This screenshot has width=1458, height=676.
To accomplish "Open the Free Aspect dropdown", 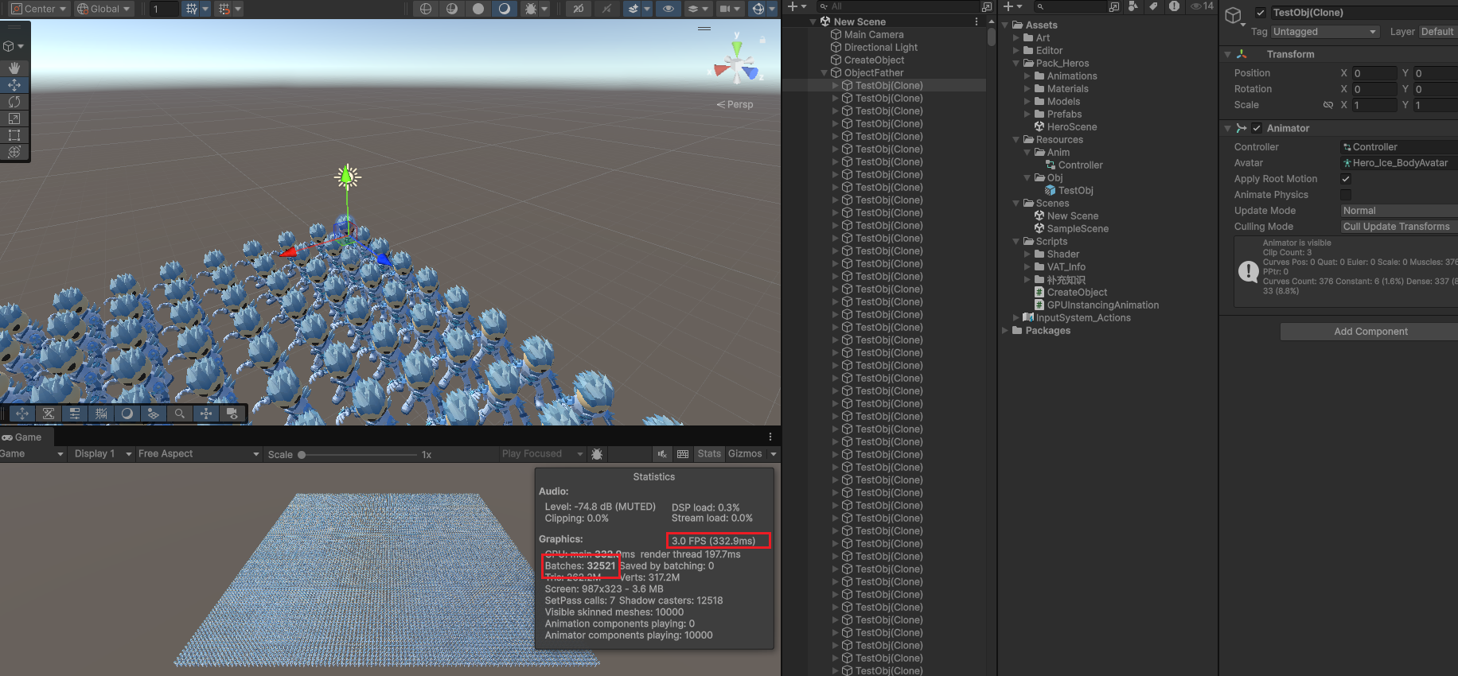I will [198, 454].
